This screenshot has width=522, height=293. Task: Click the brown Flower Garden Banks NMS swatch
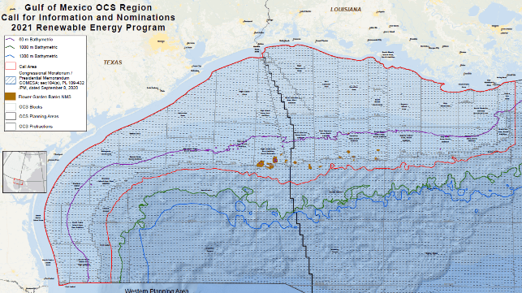11,97
